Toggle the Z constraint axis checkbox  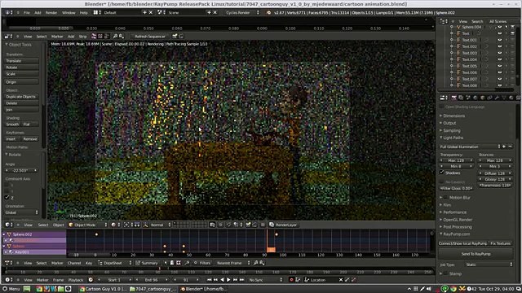pyautogui.click(x=7, y=198)
